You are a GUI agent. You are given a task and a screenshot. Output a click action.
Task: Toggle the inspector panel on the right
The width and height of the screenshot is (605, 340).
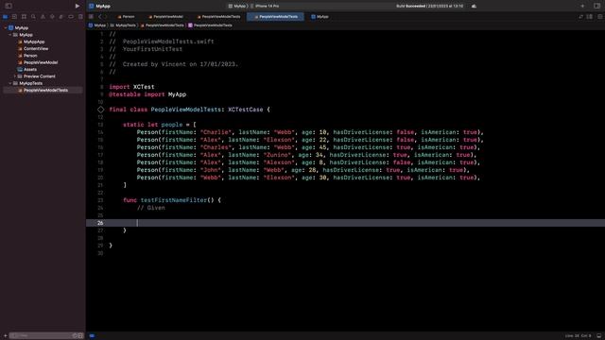[596, 6]
